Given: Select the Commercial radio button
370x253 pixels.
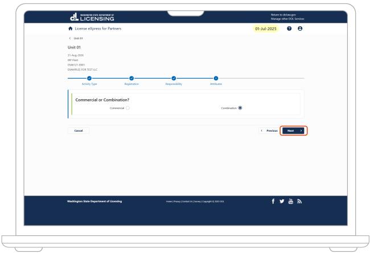Looking at the screenshot, I should click(128, 108).
